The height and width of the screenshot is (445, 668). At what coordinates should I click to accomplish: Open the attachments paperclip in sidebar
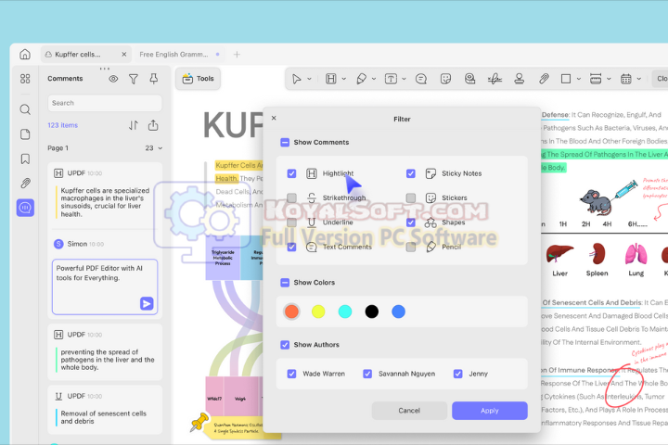coord(25,184)
